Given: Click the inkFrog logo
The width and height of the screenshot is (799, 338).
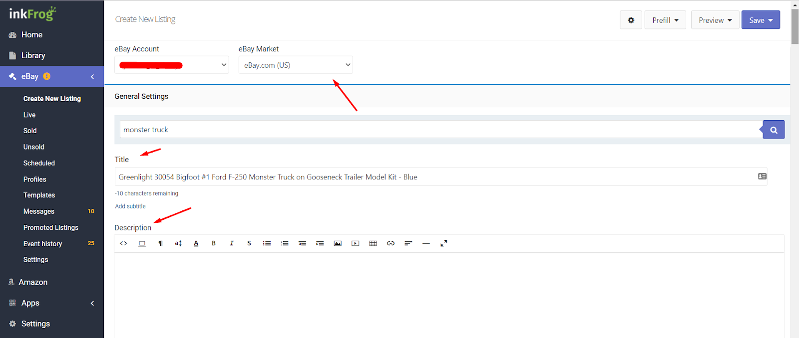Looking at the screenshot, I should point(32,13).
